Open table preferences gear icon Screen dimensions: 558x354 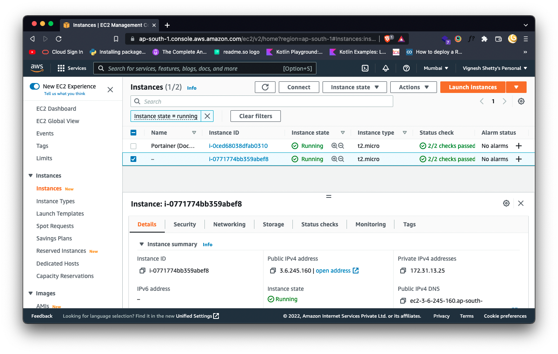[x=521, y=101]
